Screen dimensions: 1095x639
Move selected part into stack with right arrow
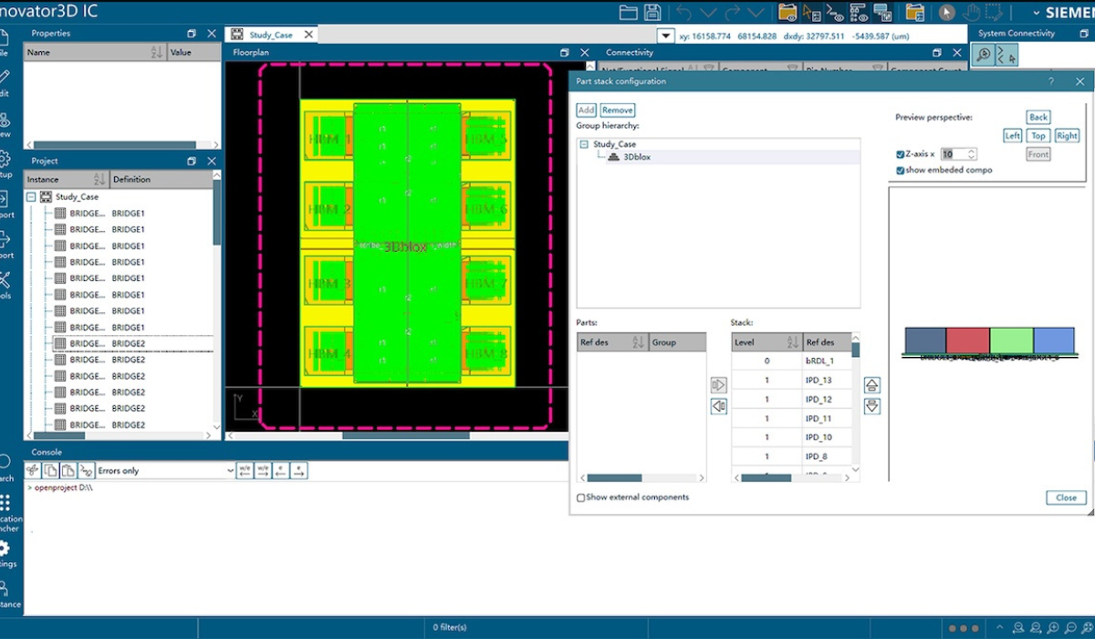pos(718,385)
